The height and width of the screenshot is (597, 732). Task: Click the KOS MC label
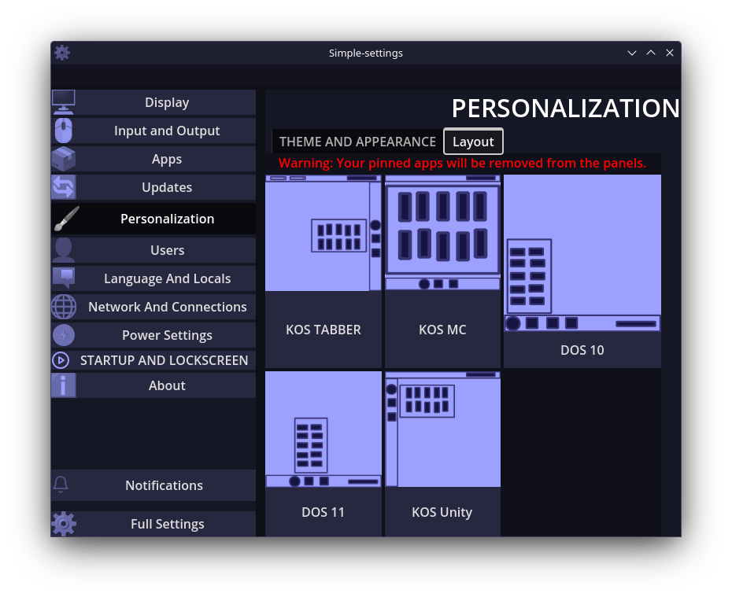pyautogui.click(x=442, y=330)
